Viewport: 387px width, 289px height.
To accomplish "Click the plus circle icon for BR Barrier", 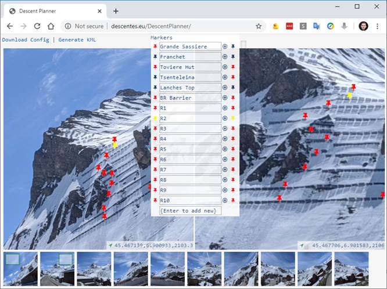I will click(x=225, y=98).
